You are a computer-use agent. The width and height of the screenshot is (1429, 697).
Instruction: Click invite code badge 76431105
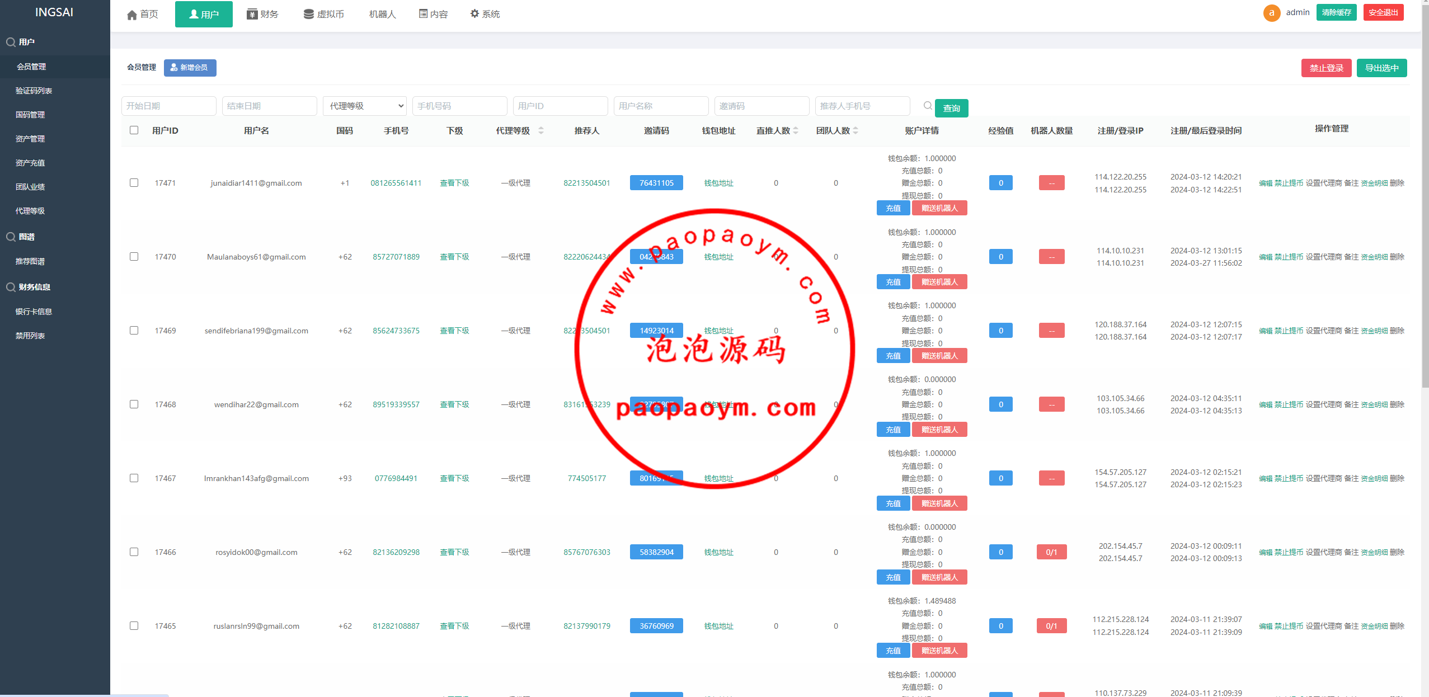click(x=657, y=183)
